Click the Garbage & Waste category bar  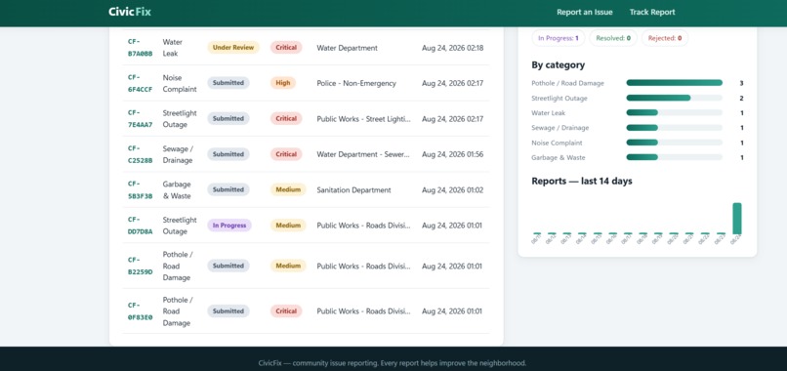(x=675, y=157)
